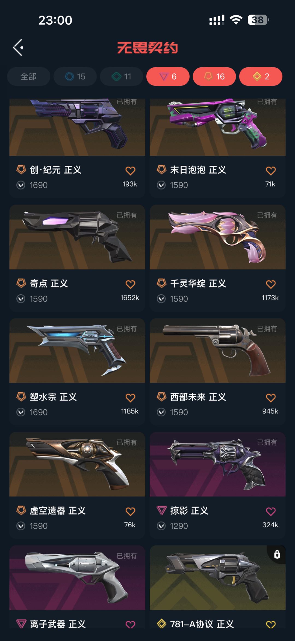Viewport: 295px width, 641px height.
Task: Tap the heart on 西部未来 正义
Action: (271, 398)
